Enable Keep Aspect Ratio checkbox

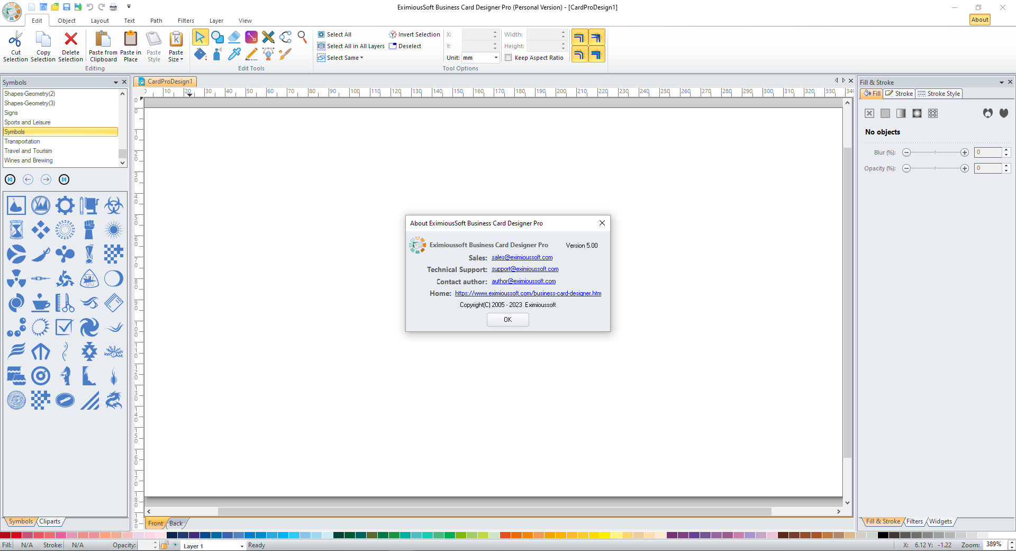(509, 58)
